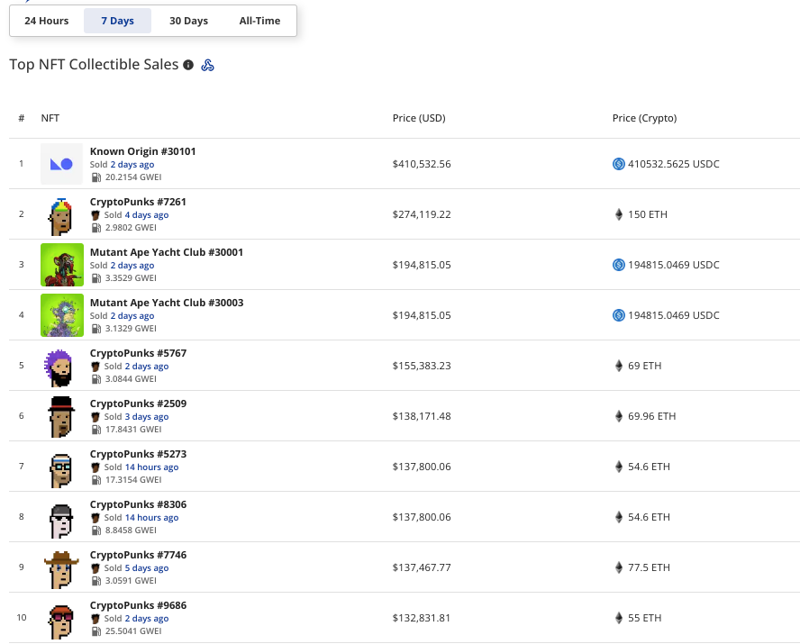This screenshot has height=644, width=800.
Task: Open the CryptoPunks #9686 title link
Action: pos(138,606)
